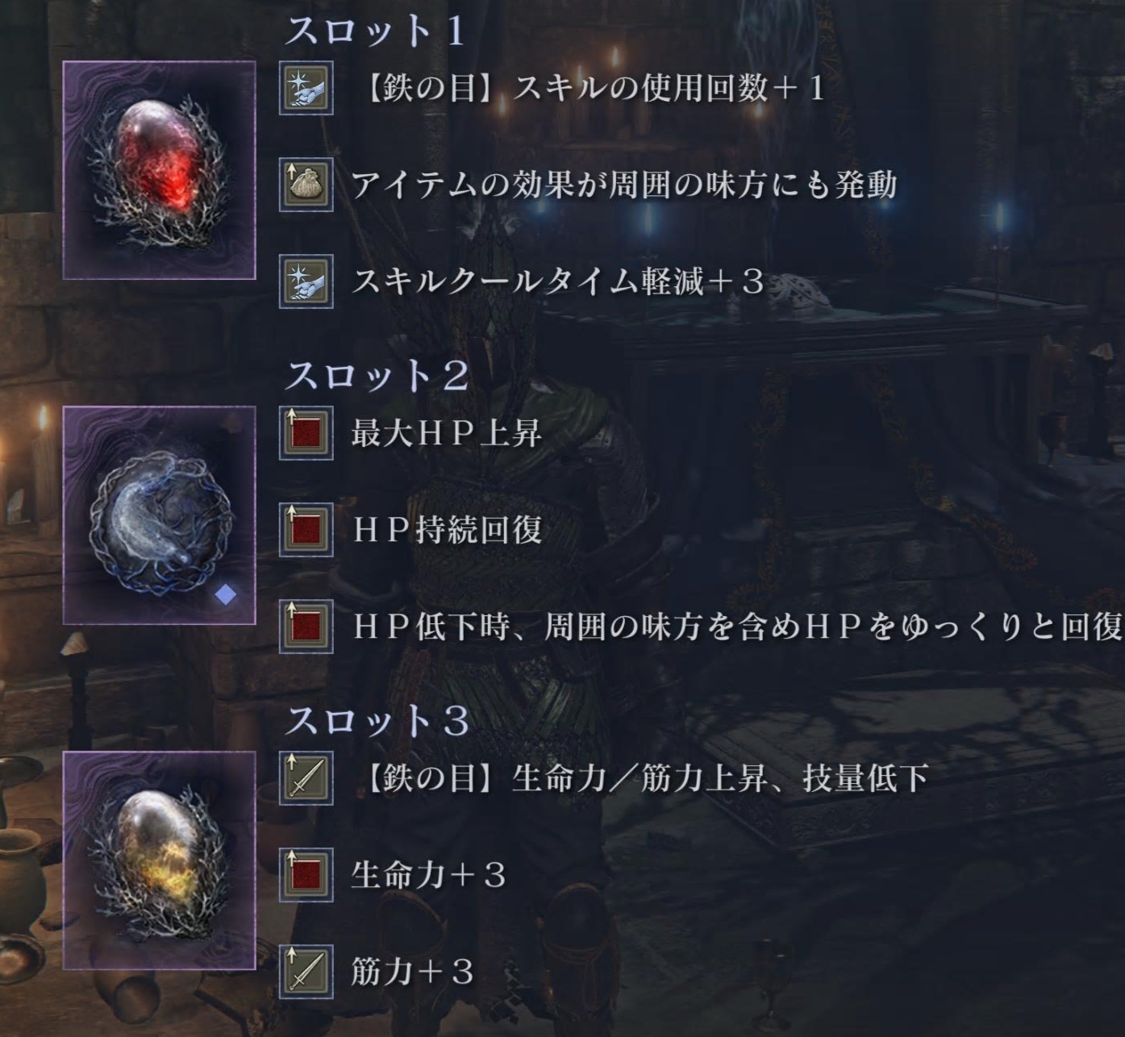Viewport: 1125px width, 1037px height.
Task: Click the 筋力+3 effect text
Action: coord(412,972)
